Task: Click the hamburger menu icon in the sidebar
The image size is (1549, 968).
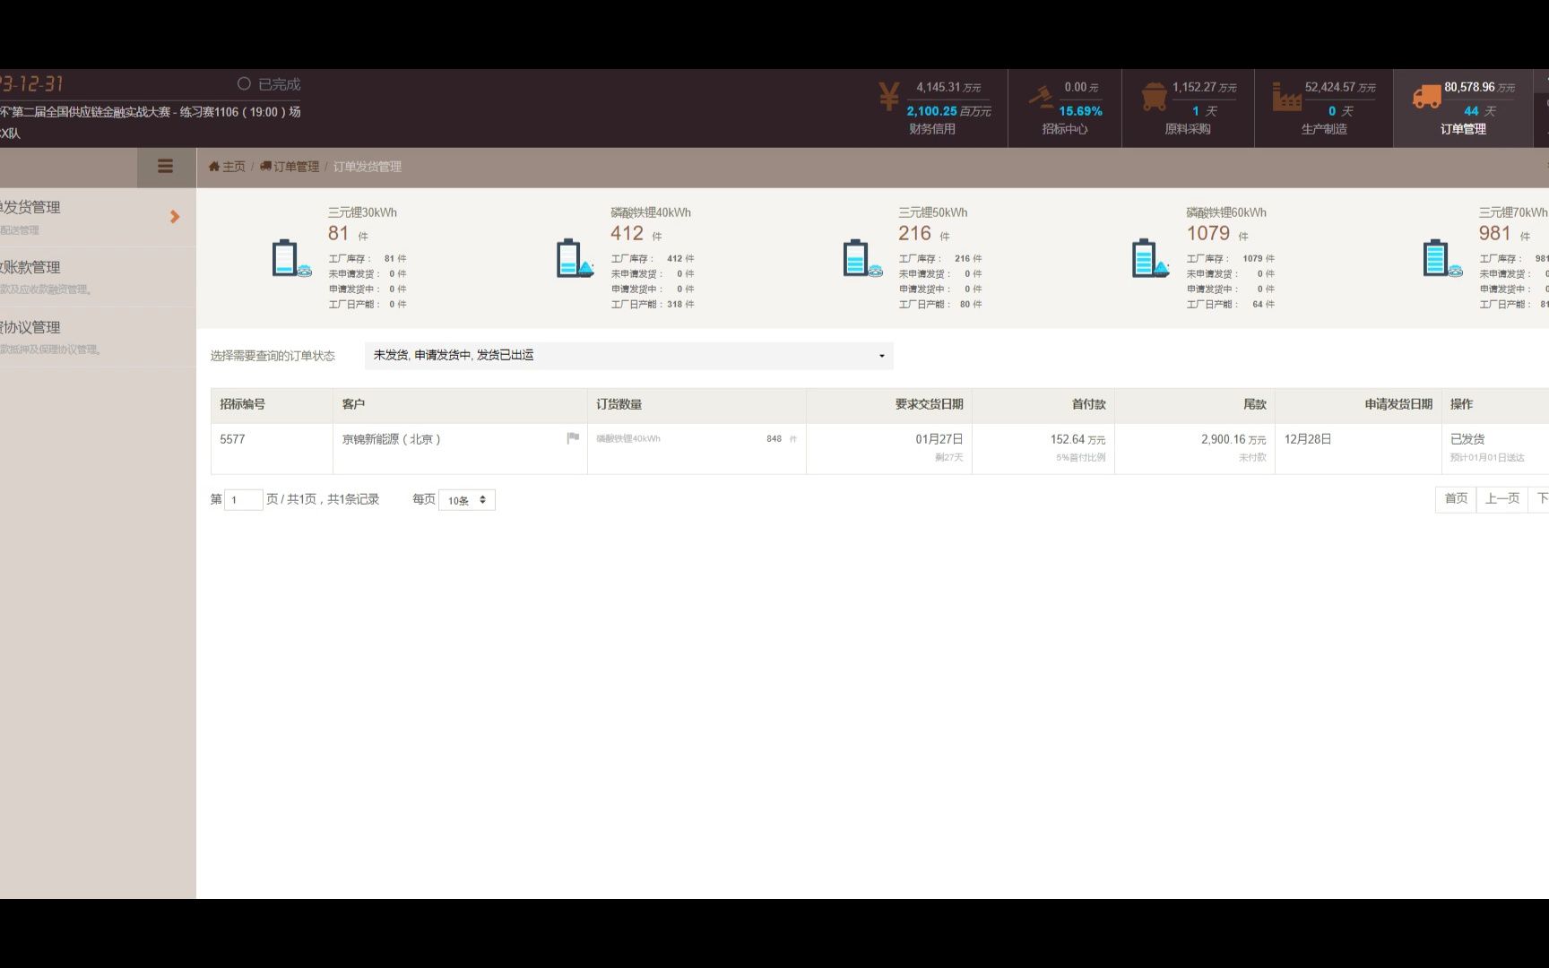Action: tap(165, 166)
